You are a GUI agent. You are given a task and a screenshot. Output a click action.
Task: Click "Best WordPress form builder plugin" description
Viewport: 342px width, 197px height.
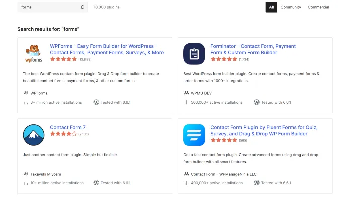pyautogui.click(x=251, y=77)
